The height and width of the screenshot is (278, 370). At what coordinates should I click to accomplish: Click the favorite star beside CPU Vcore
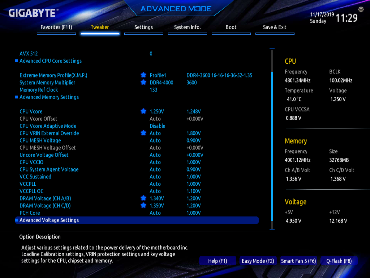point(143,111)
